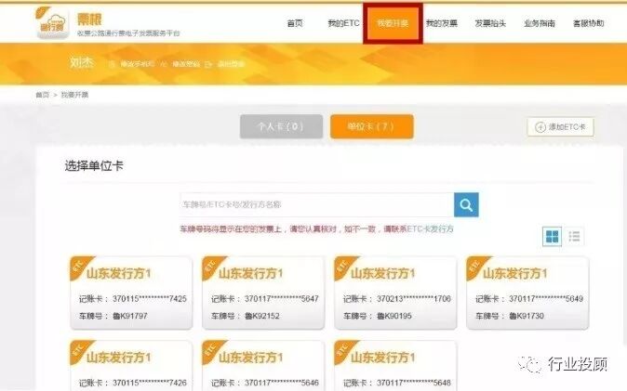Select card numbered 370117**********5646
Screen dimensions: 627x391
(x=263, y=365)
